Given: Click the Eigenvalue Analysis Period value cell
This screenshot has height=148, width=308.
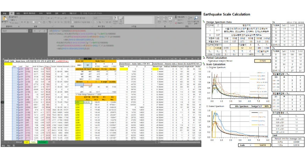Looking at the screenshot, I should [262, 61].
